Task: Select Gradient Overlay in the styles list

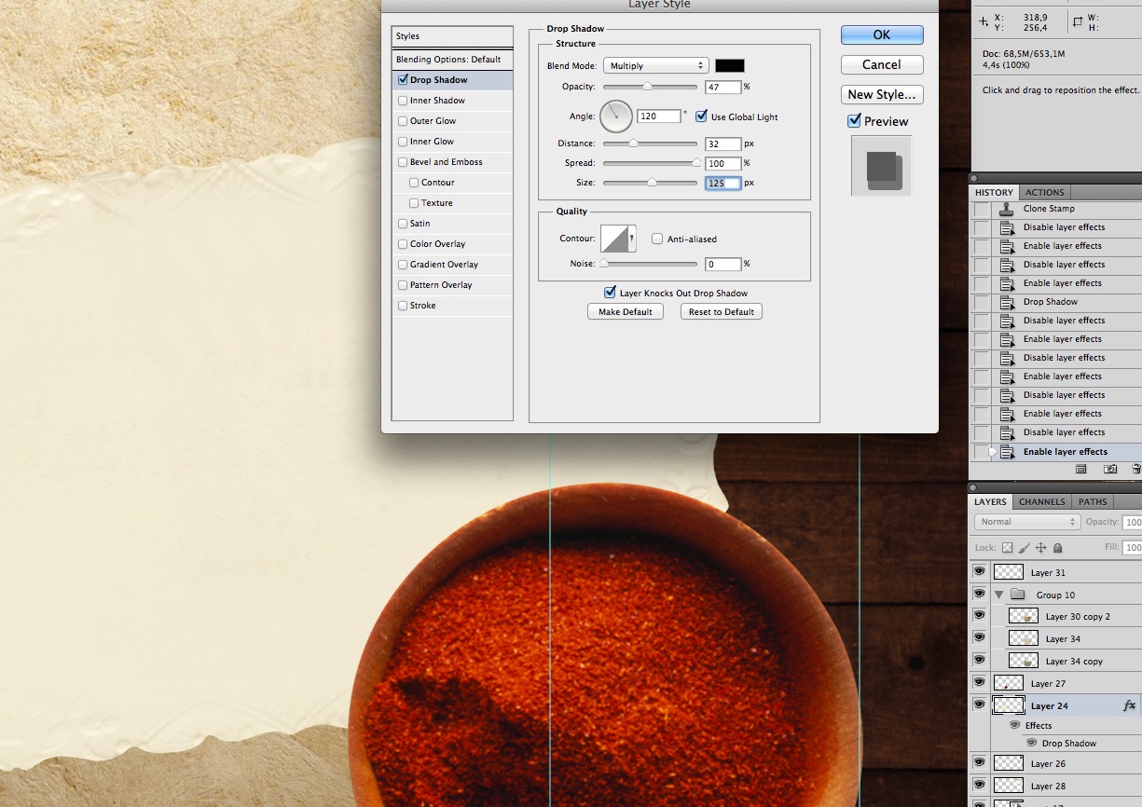Action: pyautogui.click(x=452, y=265)
